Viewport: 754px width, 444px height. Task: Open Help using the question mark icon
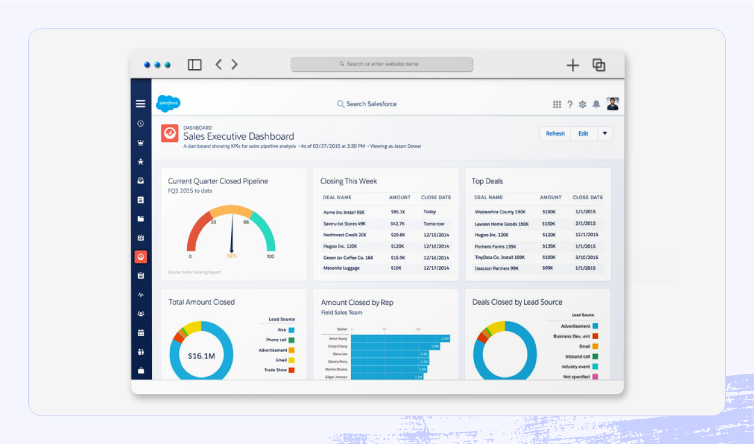[x=570, y=104]
